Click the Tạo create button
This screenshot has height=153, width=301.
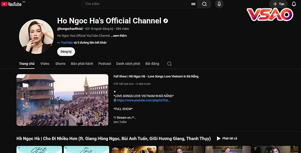tap(278, 4)
